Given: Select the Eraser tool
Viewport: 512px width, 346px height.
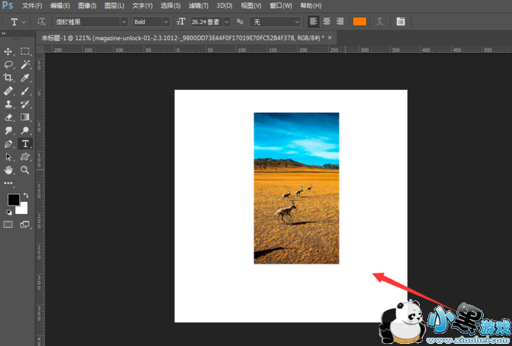Looking at the screenshot, I should point(9,117).
